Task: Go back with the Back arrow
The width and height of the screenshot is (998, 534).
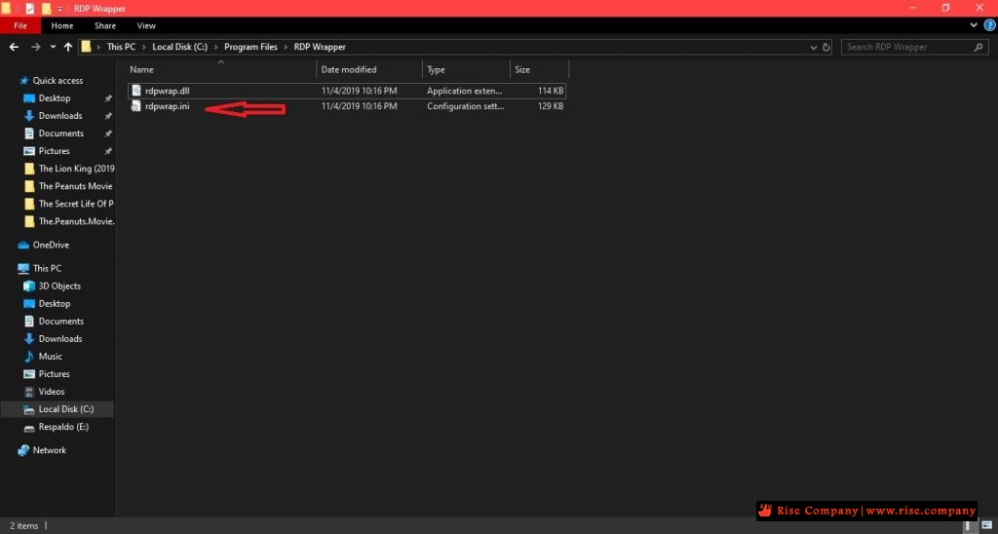Action: (14, 47)
